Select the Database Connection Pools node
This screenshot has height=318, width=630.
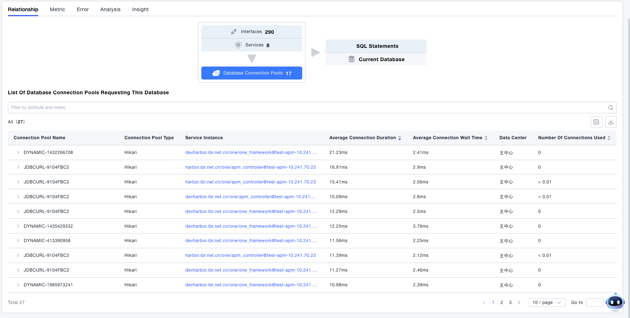[x=251, y=73]
